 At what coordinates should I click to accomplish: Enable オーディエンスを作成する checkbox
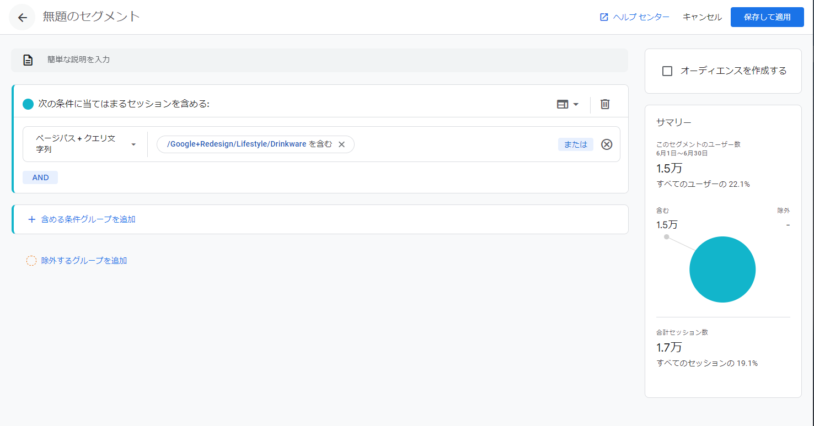667,71
